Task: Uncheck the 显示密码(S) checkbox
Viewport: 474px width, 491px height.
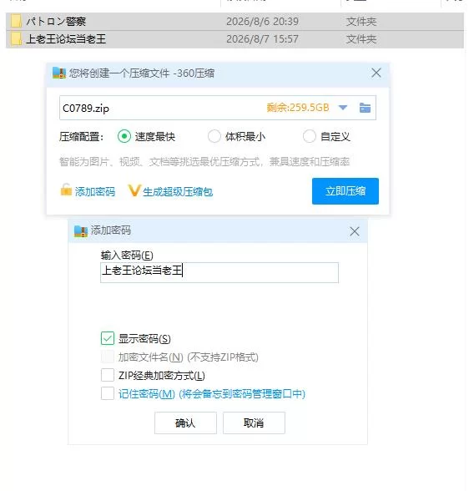Action: 108,338
